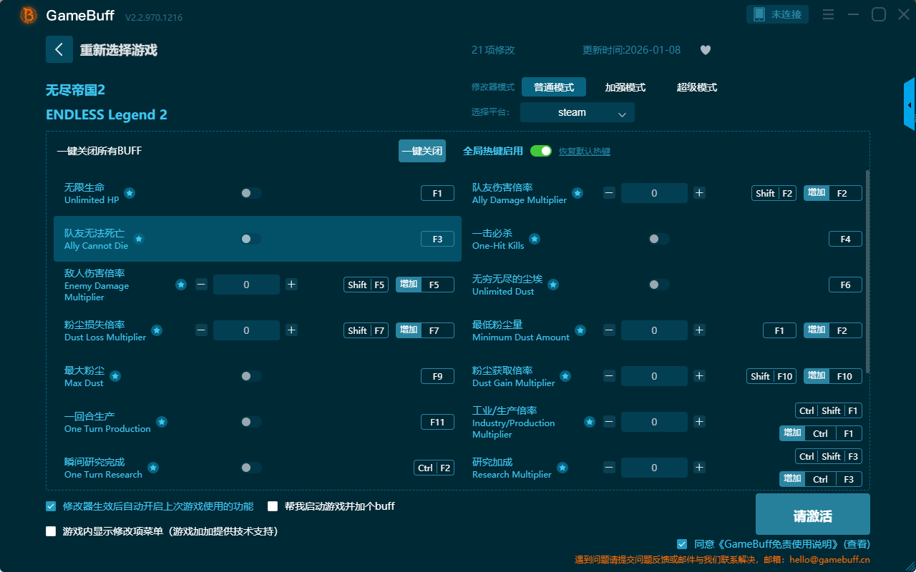Enable the Unlimited HP toggle
Image resolution: width=916 pixels, height=572 pixels.
click(250, 193)
